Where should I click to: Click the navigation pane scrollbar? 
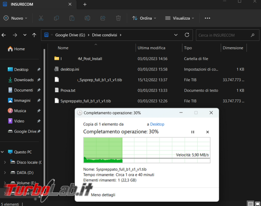44,116
